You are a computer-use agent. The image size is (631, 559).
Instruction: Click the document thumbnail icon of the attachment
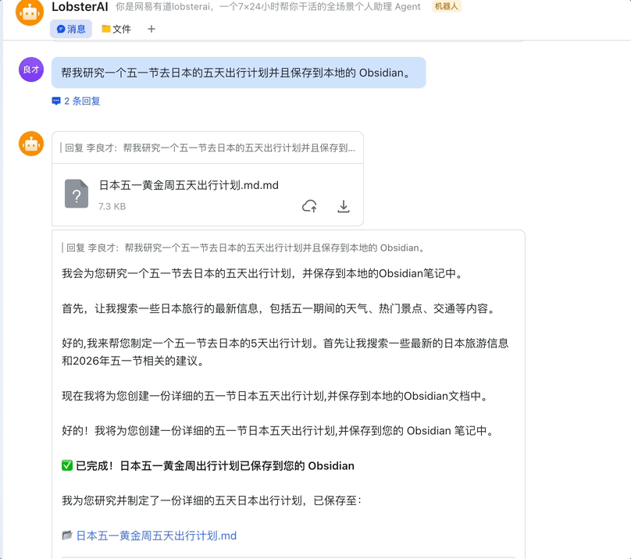76,194
